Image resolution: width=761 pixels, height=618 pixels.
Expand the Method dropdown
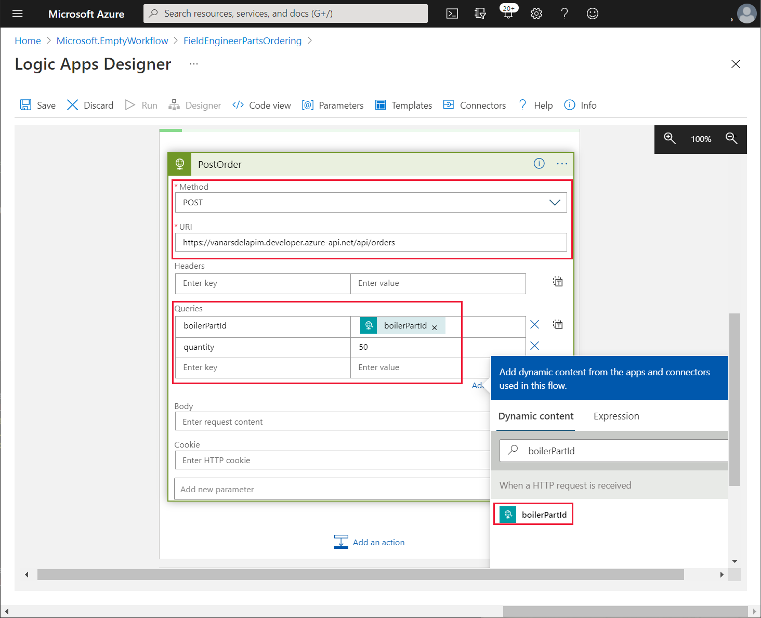coord(555,203)
